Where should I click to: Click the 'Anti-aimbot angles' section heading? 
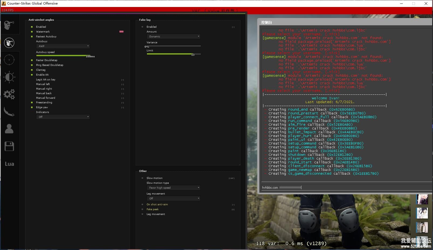click(x=41, y=20)
